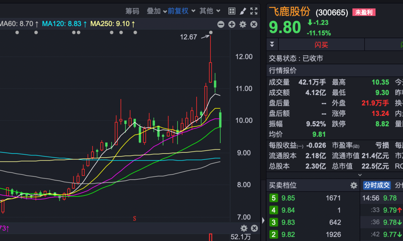
Task: Open the 筹码 chip distribution view
Action: tap(132, 11)
